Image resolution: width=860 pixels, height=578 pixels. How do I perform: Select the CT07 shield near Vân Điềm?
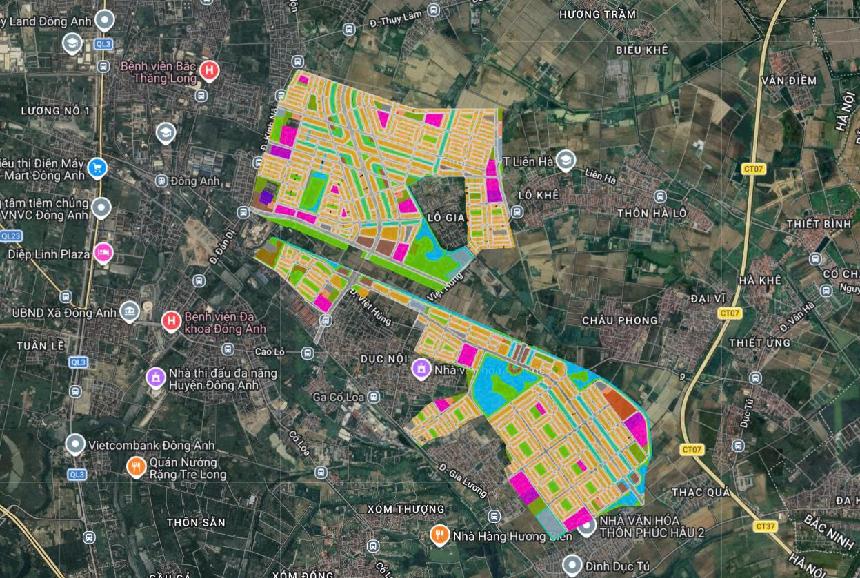coord(755,169)
